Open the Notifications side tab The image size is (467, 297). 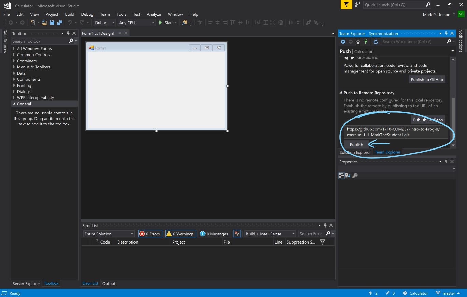[461, 41]
